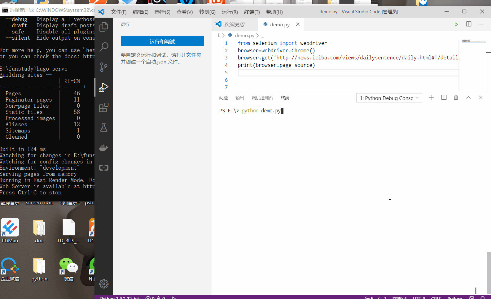The height and width of the screenshot is (299, 491).
Task: Open 运行(R) menu
Action: click(x=230, y=12)
